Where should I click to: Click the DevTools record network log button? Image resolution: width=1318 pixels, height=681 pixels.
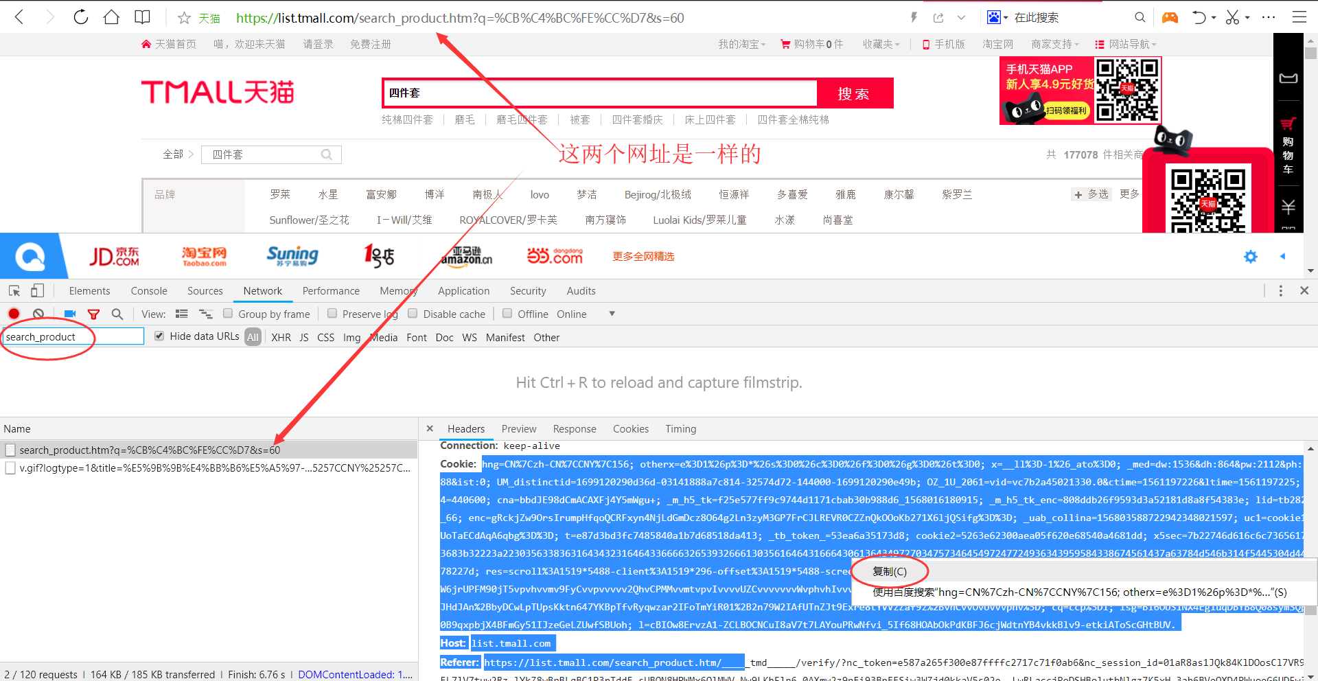14,314
